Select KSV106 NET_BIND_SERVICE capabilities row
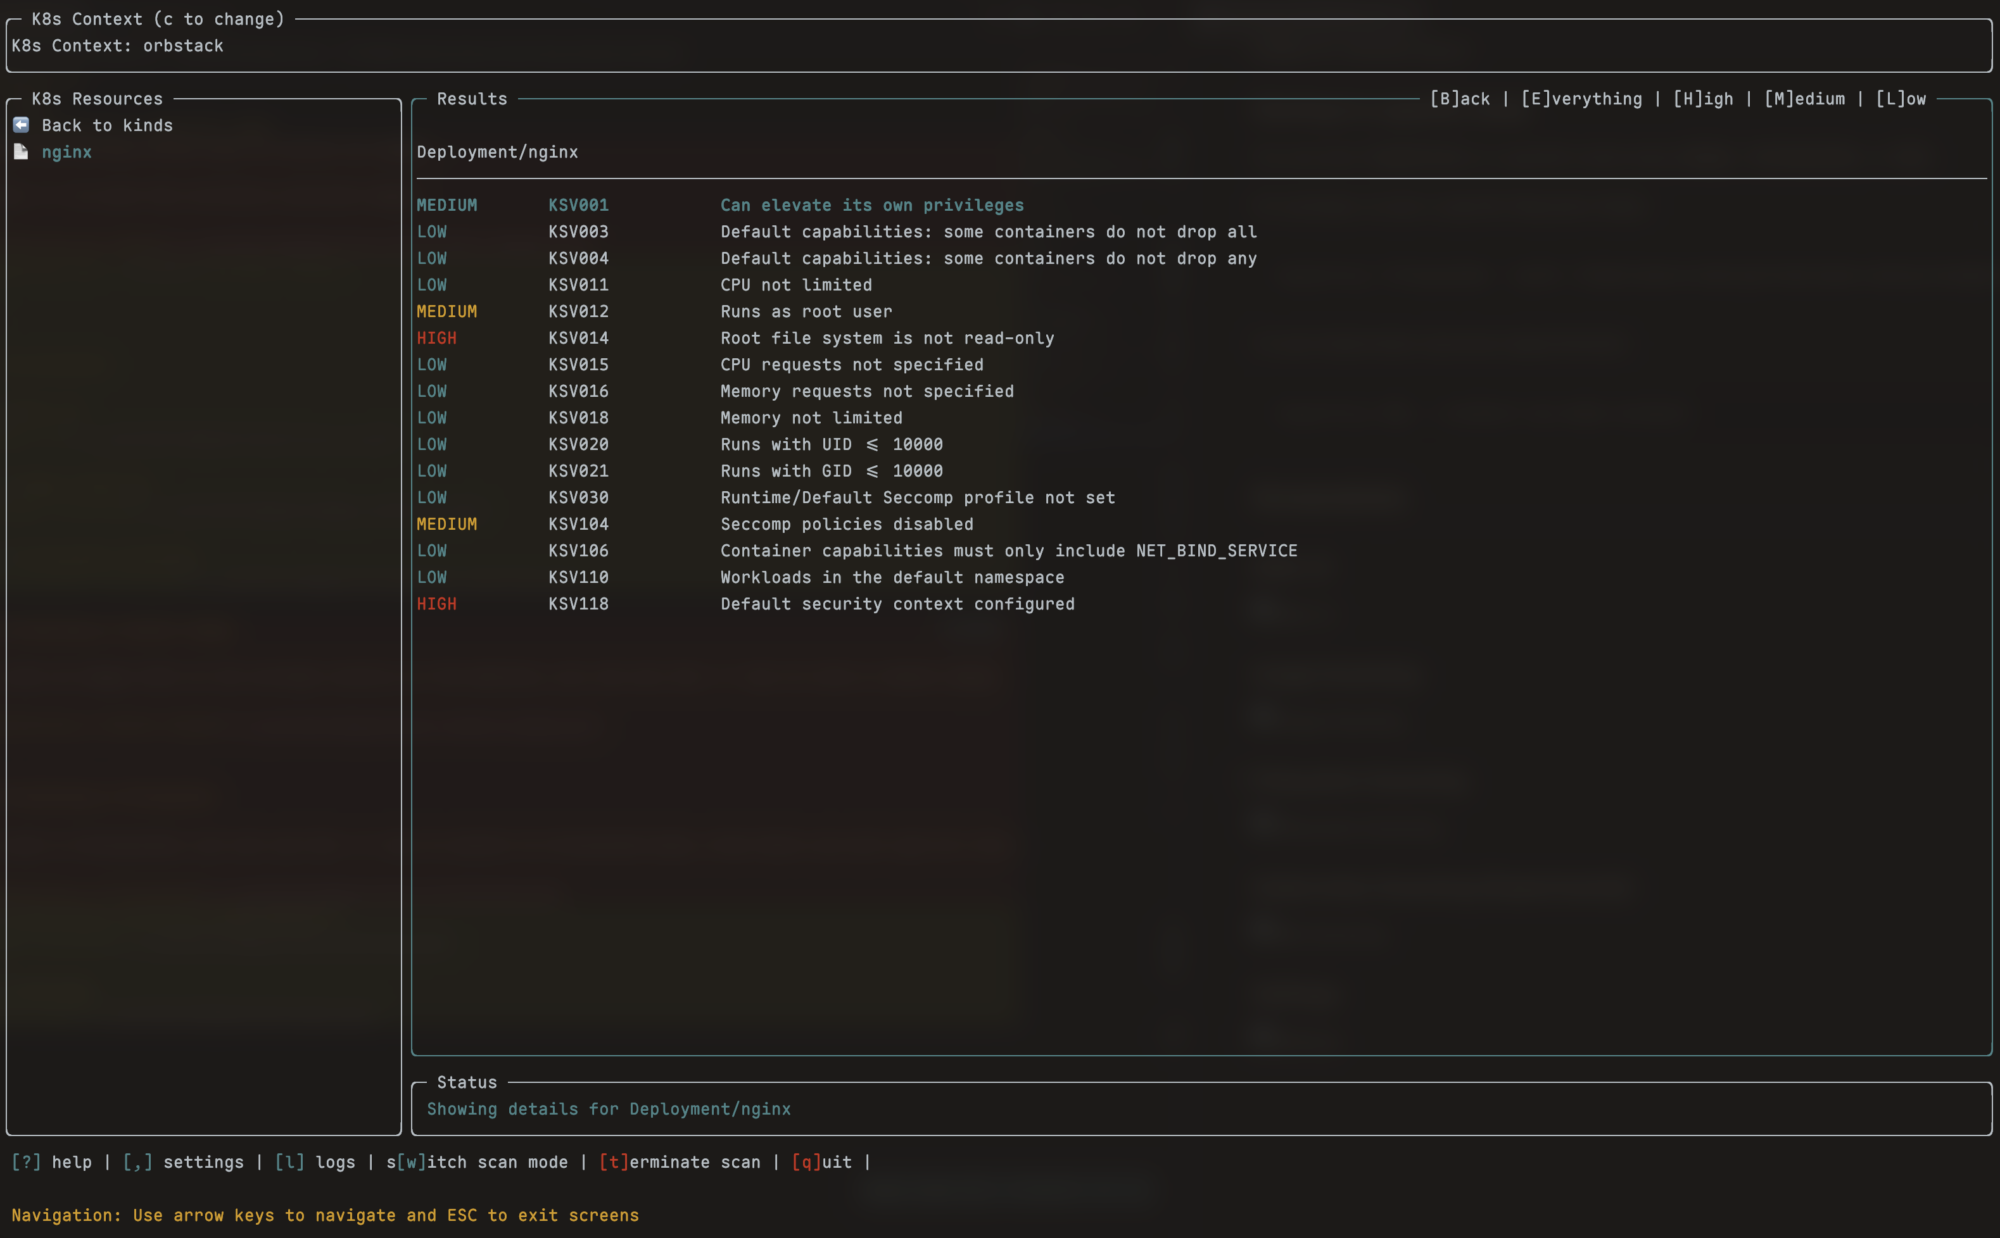This screenshot has height=1238, width=2000. (1201, 551)
